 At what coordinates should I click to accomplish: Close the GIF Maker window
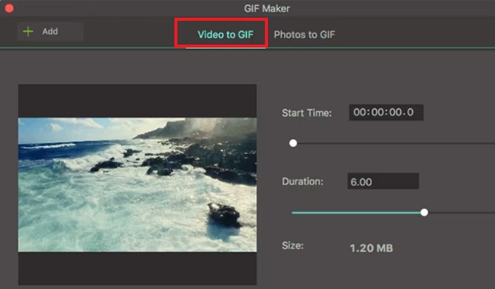pos(9,8)
